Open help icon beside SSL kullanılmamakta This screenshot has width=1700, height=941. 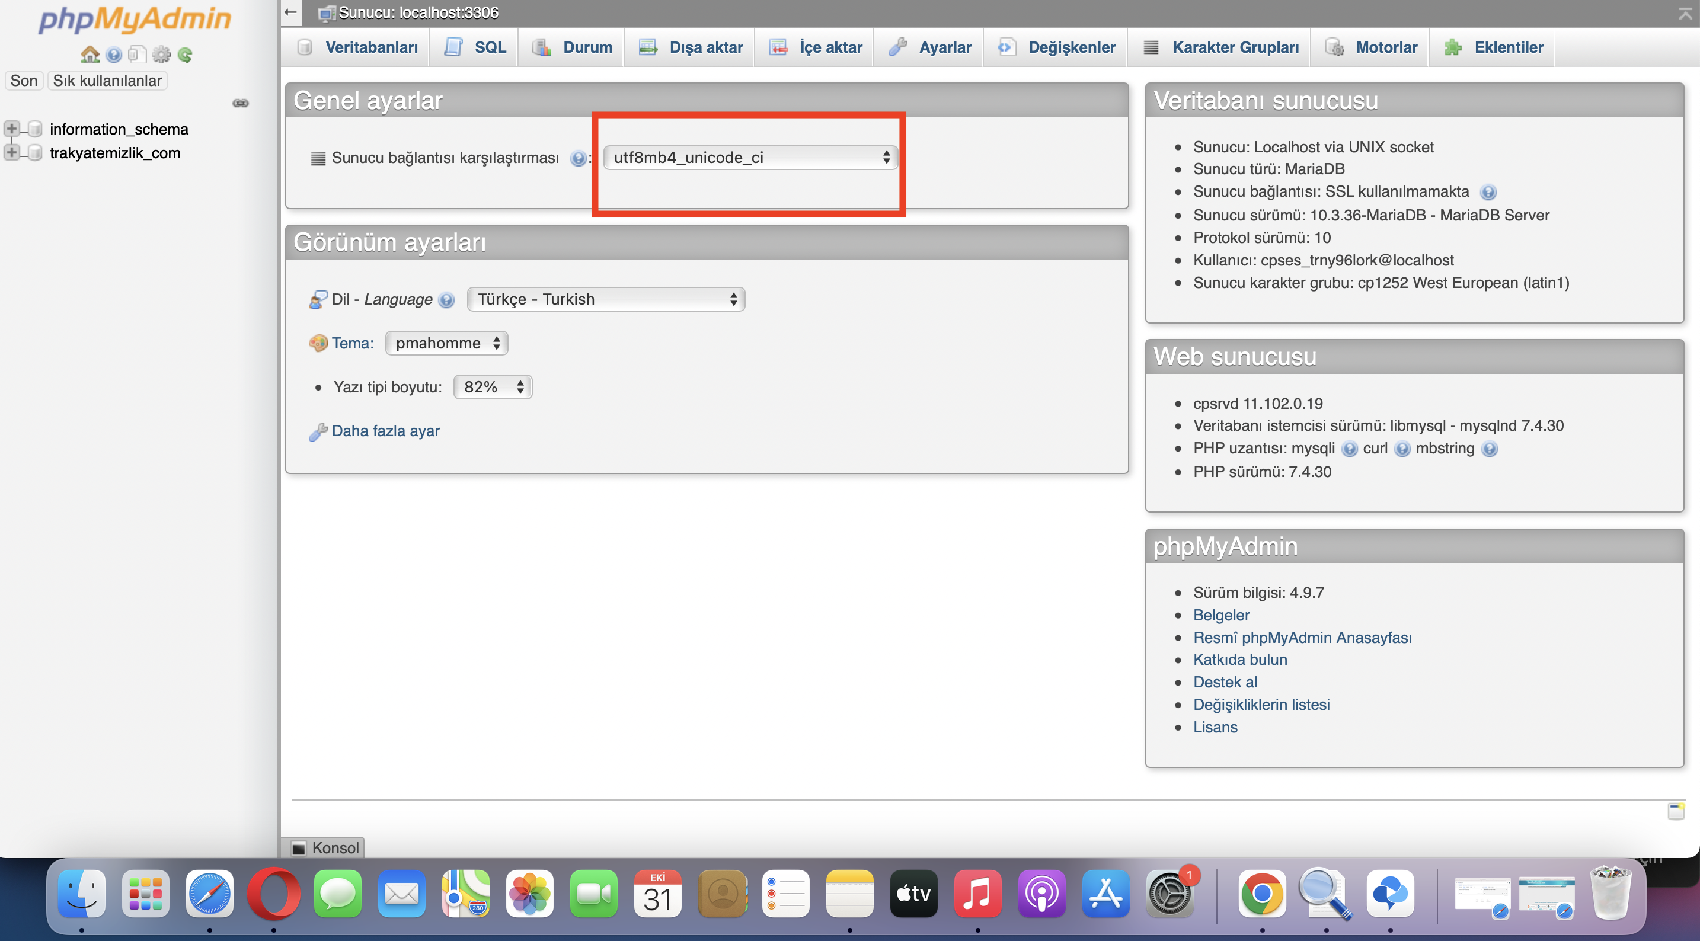[1488, 192]
